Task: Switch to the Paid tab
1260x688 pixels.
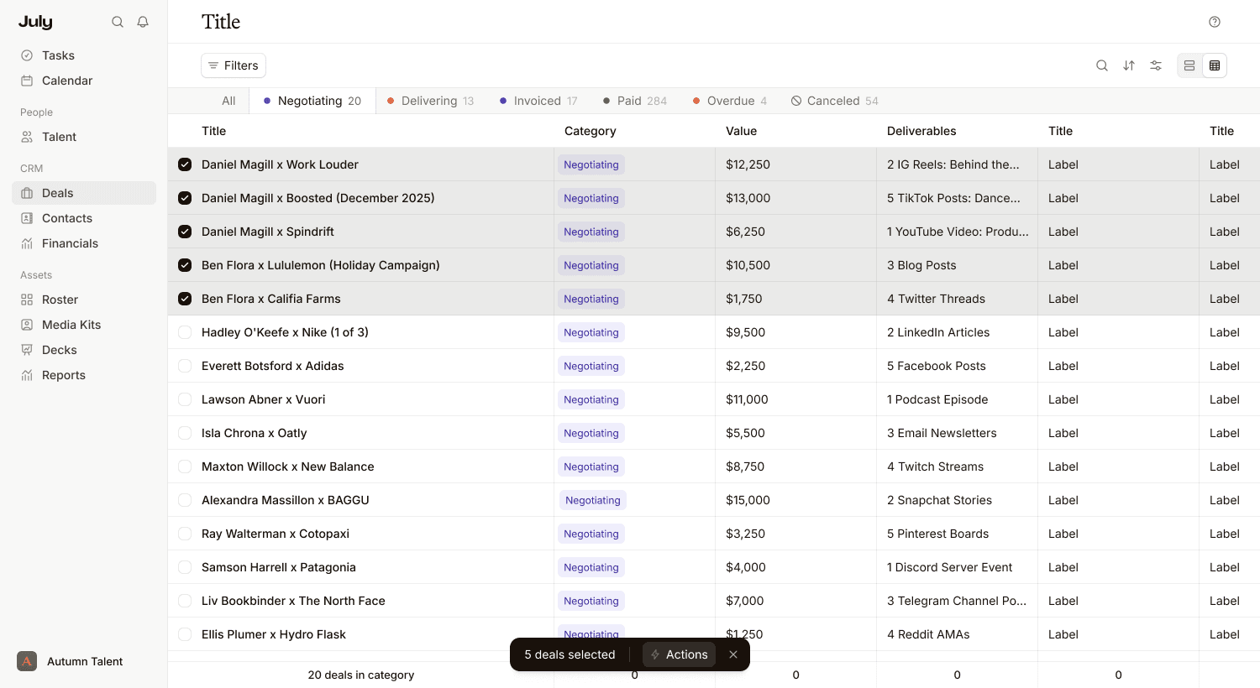Action: point(635,101)
